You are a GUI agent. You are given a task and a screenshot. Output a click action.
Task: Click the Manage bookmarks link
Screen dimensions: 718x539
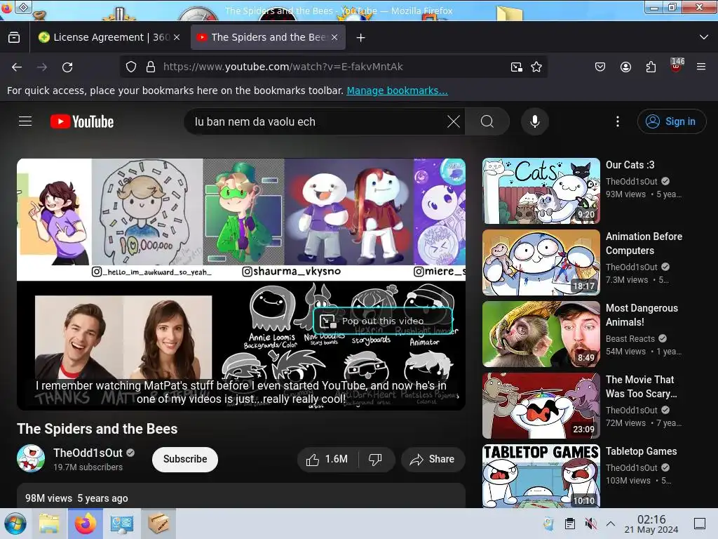pyautogui.click(x=397, y=91)
